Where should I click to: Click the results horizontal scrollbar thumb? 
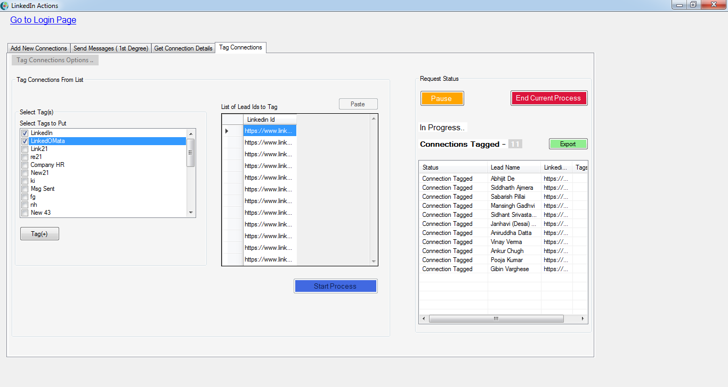[496, 319]
